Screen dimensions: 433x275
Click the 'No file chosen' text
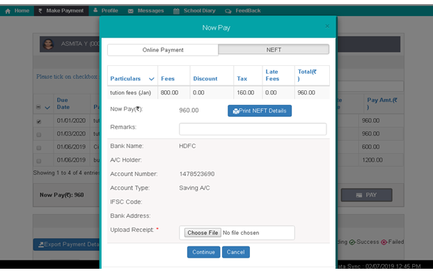click(x=241, y=233)
